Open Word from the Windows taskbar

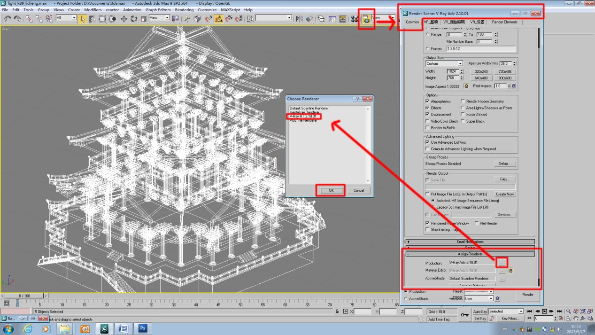[123, 328]
